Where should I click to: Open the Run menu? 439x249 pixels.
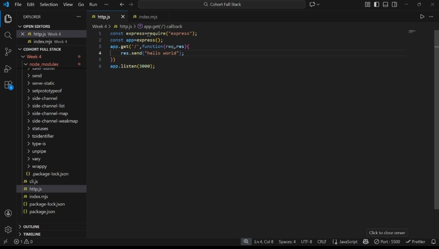click(x=93, y=4)
